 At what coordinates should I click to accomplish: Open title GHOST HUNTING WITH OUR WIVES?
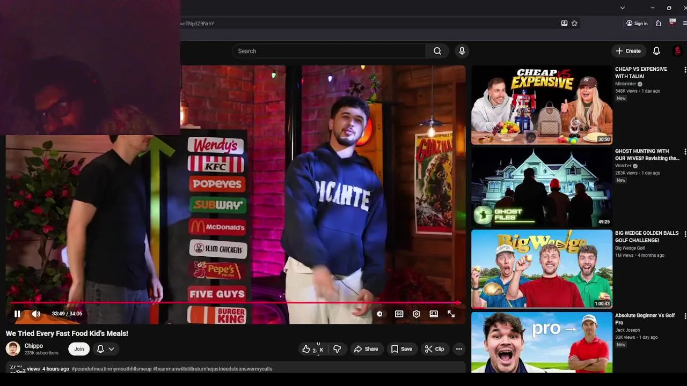(647, 154)
